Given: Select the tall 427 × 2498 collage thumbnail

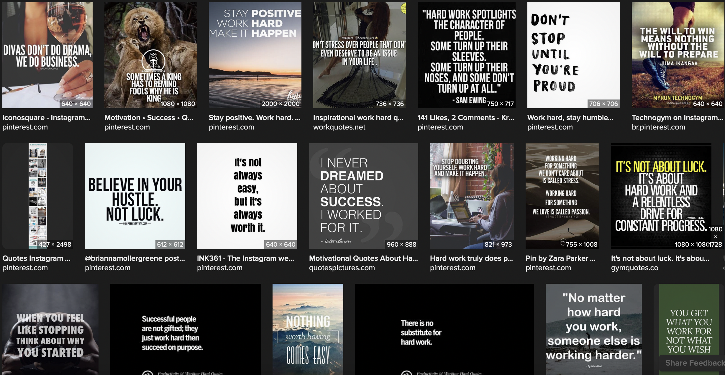Looking at the screenshot, I should 38,196.
